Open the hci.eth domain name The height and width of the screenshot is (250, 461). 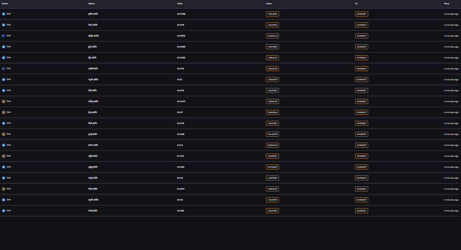tap(93, 25)
